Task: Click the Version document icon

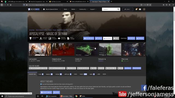Action: coord(68,38)
